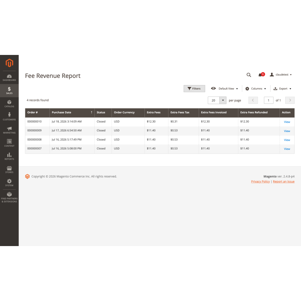
Task: Open the claudetest account menu
Action: [281, 74]
